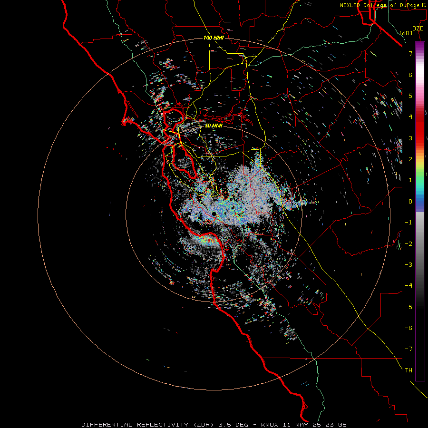Click the "TH" threshold label on the scale

[x=409, y=370]
